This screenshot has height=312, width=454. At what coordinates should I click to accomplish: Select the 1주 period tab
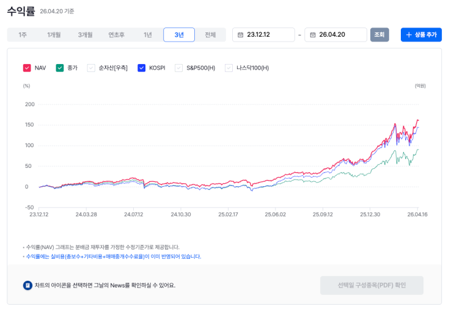pyautogui.click(x=23, y=35)
